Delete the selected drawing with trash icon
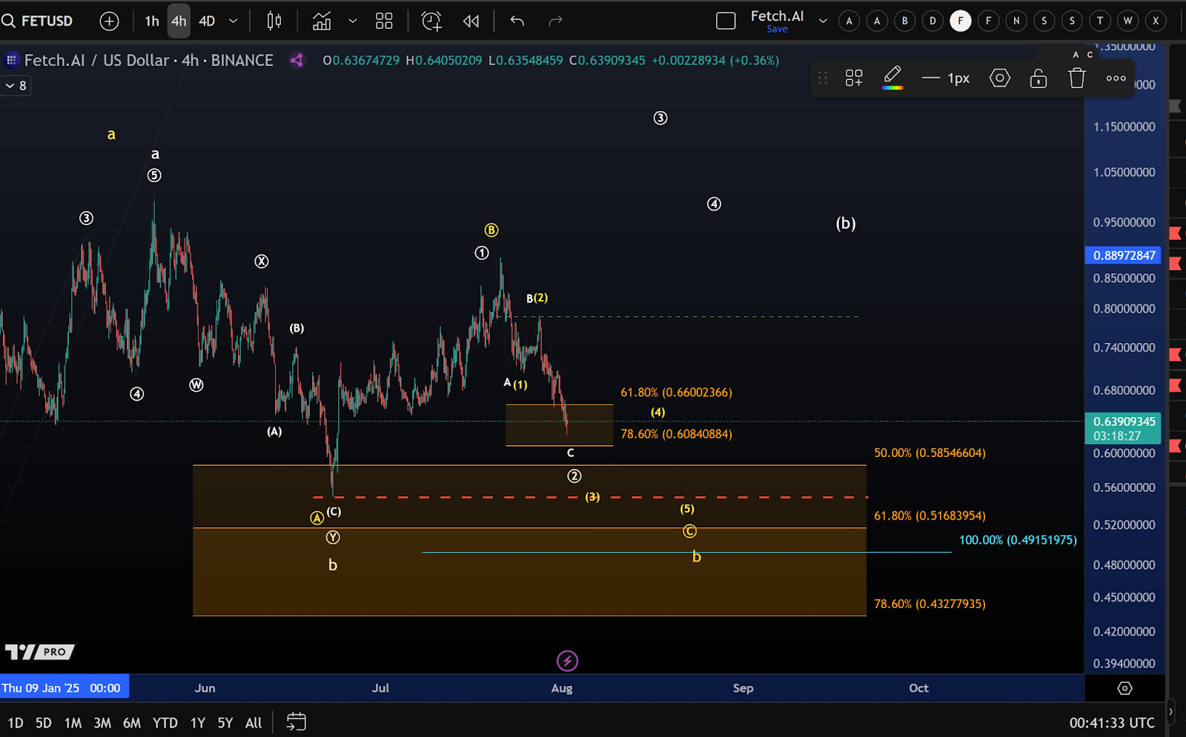Screen dimensions: 1186x737 1076,78
